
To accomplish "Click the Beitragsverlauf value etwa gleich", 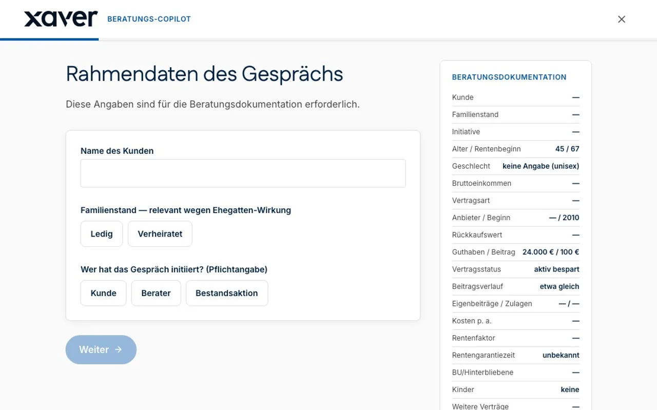I will (x=559, y=286).
